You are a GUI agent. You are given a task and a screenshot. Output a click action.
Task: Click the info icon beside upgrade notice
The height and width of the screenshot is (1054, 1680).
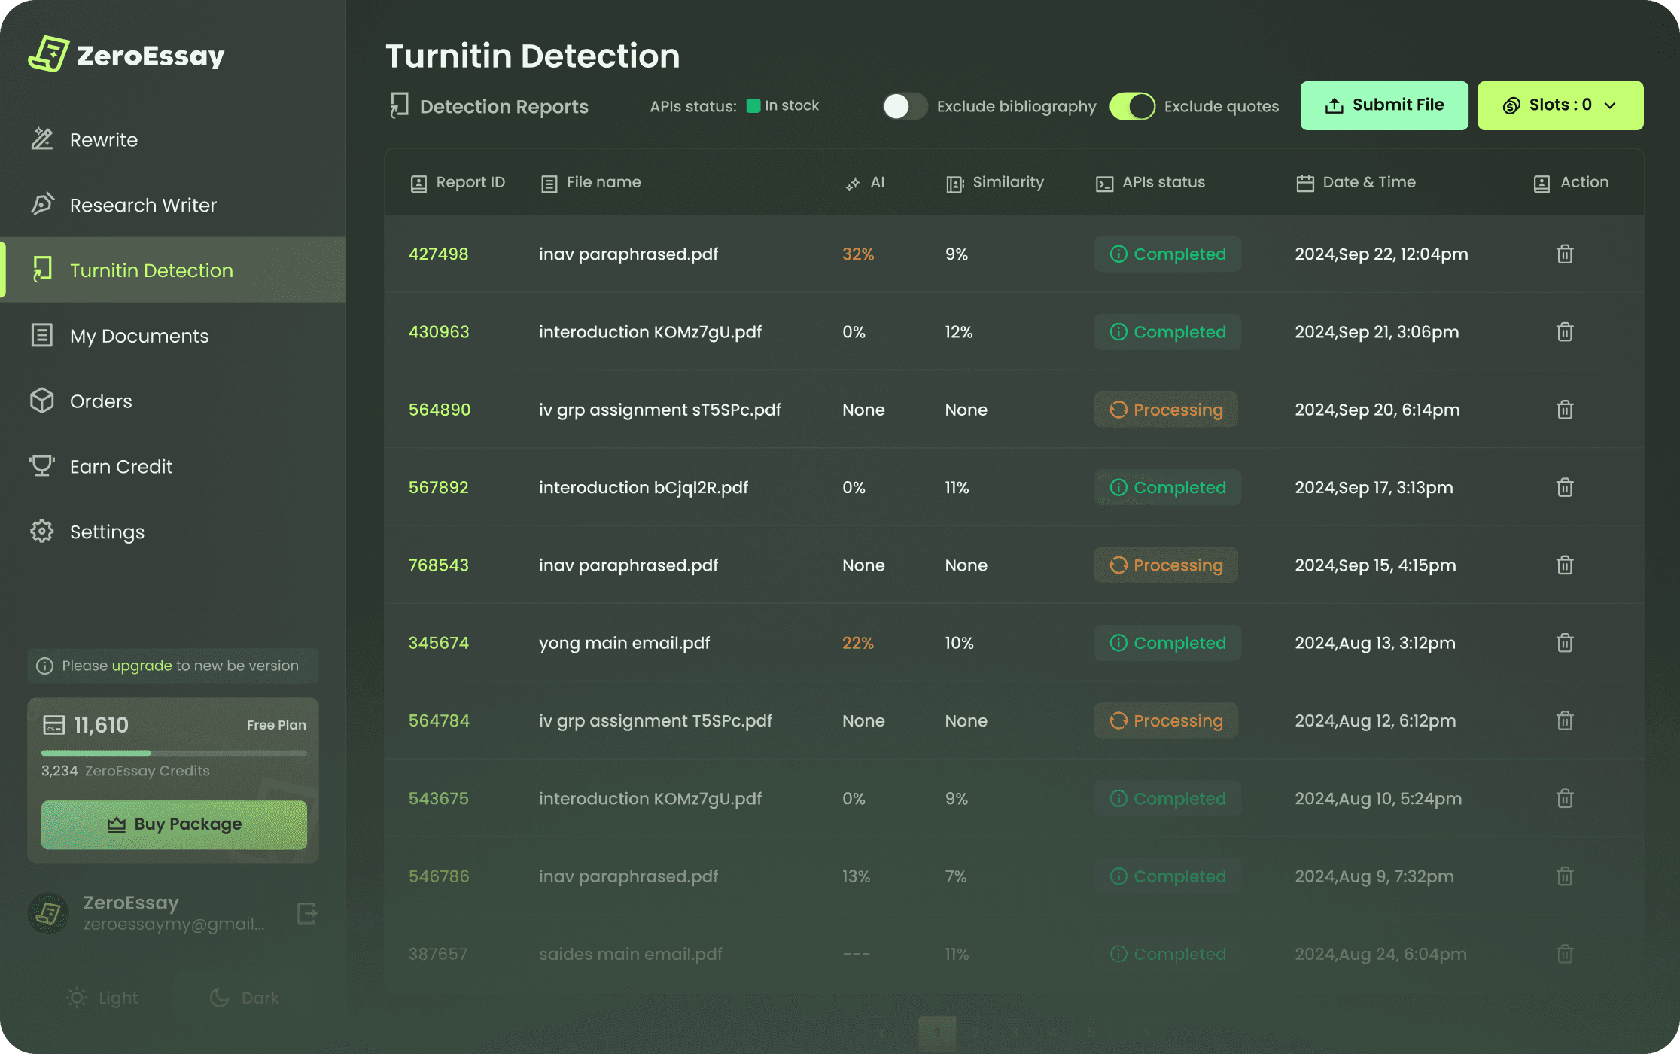click(45, 666)
